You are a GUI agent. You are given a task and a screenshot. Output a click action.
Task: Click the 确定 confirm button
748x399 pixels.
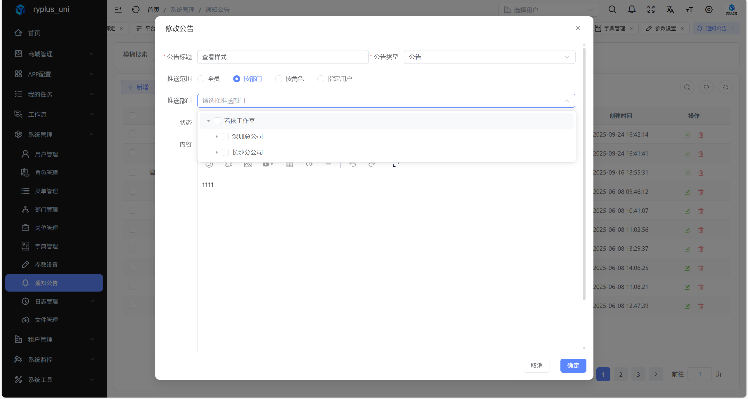[x=573, y=365]
